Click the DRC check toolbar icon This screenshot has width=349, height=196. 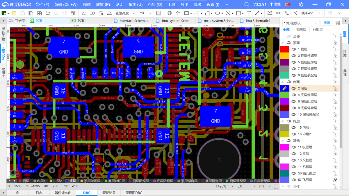pos(278,13)
